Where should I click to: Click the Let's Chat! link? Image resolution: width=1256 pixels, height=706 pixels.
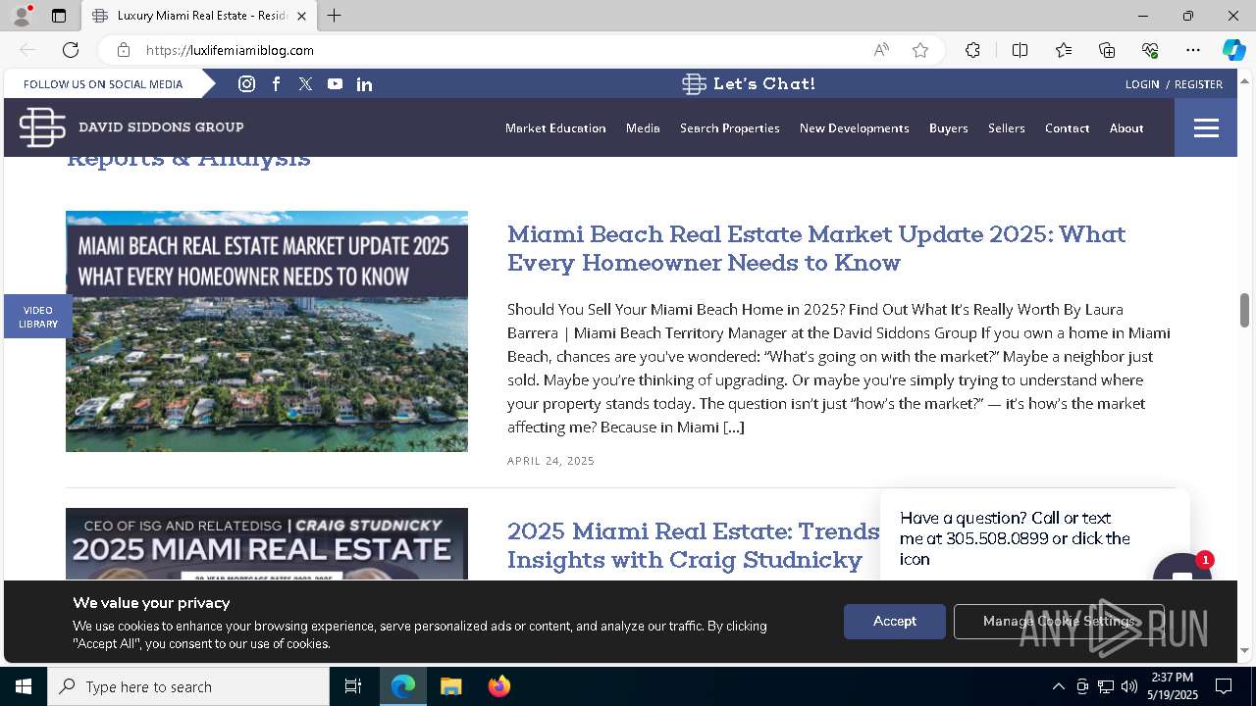click(x=749, y=84)
